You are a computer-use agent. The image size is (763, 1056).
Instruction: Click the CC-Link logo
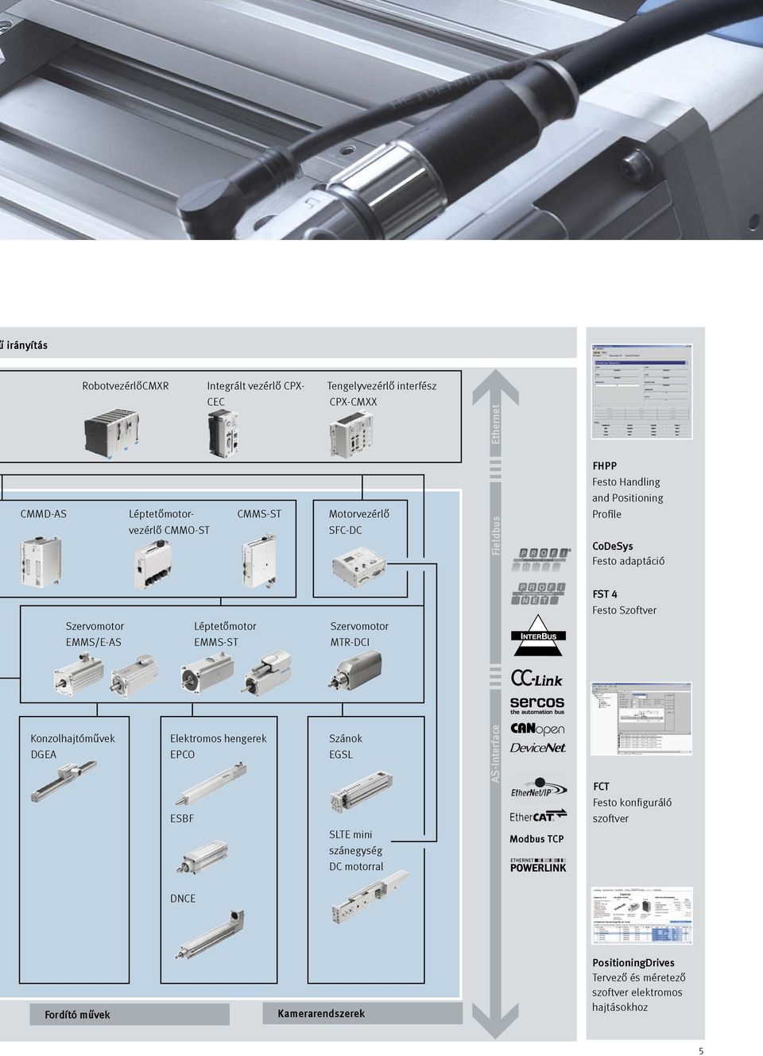(x=536, y=679)
